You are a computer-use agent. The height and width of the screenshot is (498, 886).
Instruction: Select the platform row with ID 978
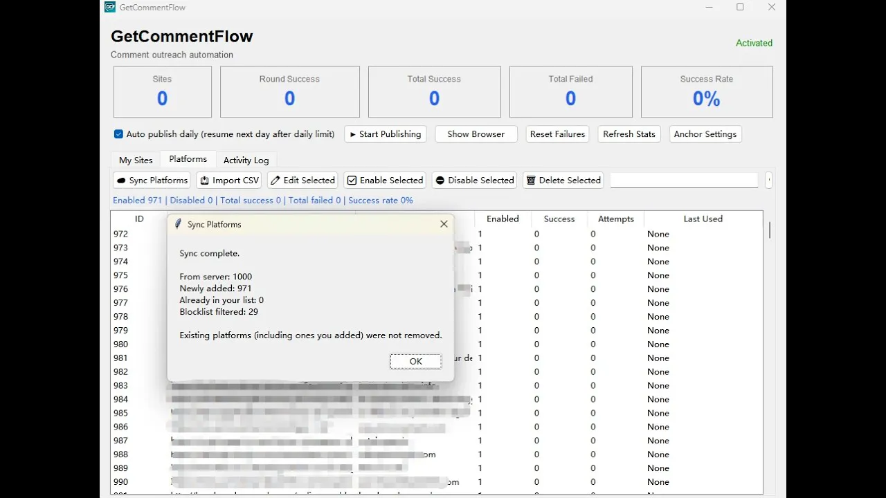coord(436,317)
